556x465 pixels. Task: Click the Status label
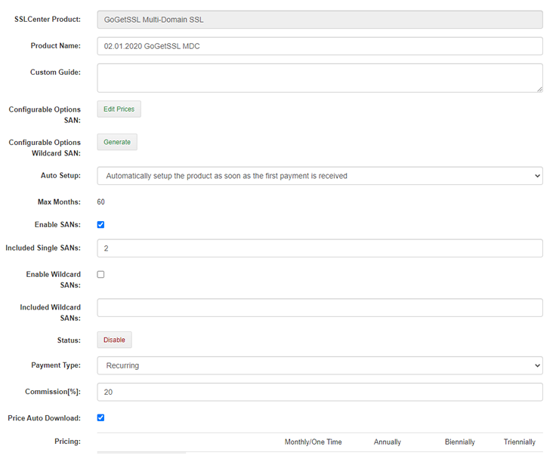click(x=69, y=340)
